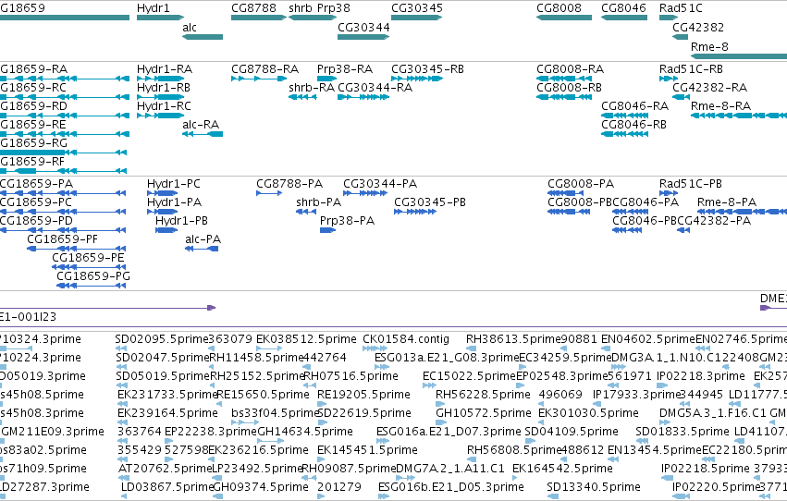
Task: Select the CG8788 gene label
Action: click(253, 8)
